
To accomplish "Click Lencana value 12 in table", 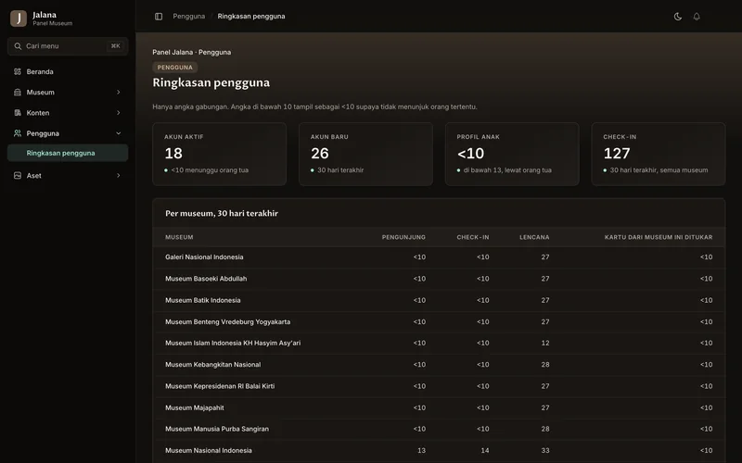I will point(545,343).
